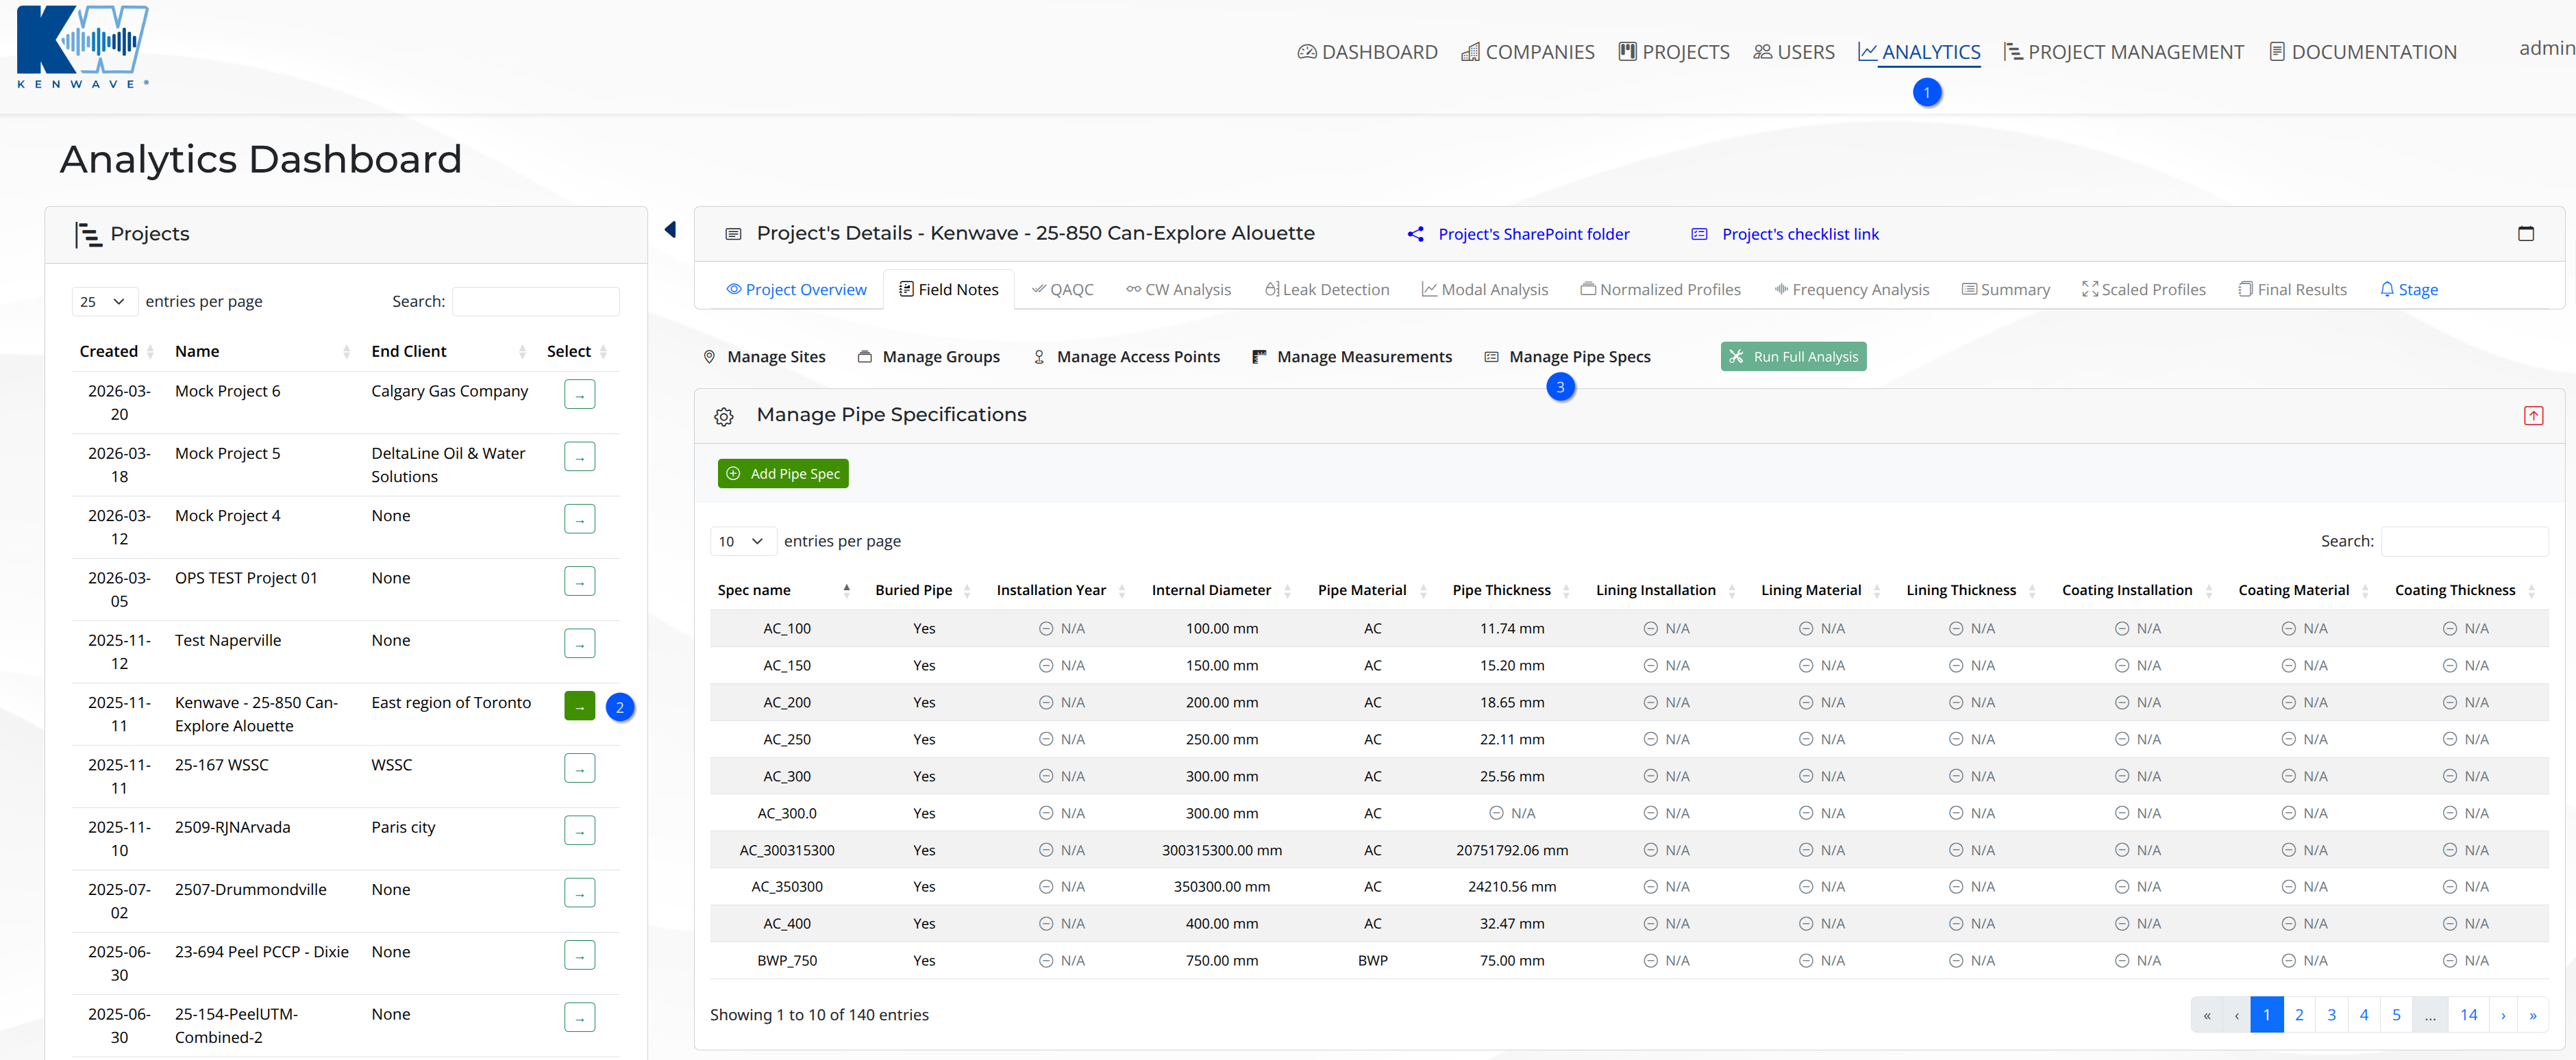Collapse the Projects panel with the left arrow
The width and height of the screenshot is (2576, 1060).
[670, 230]
